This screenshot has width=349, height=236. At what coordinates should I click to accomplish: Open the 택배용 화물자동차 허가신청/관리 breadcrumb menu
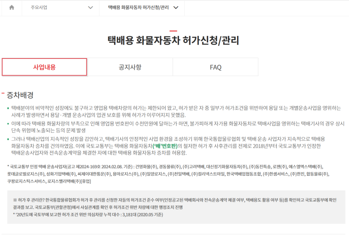(141, 8)
